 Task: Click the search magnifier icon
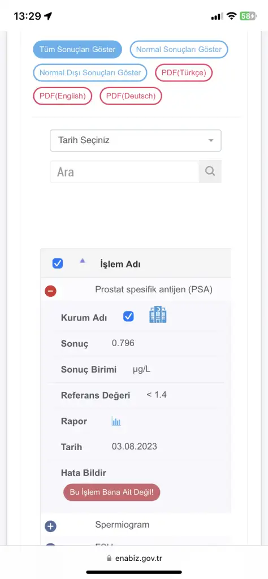(x=210, y=171)
